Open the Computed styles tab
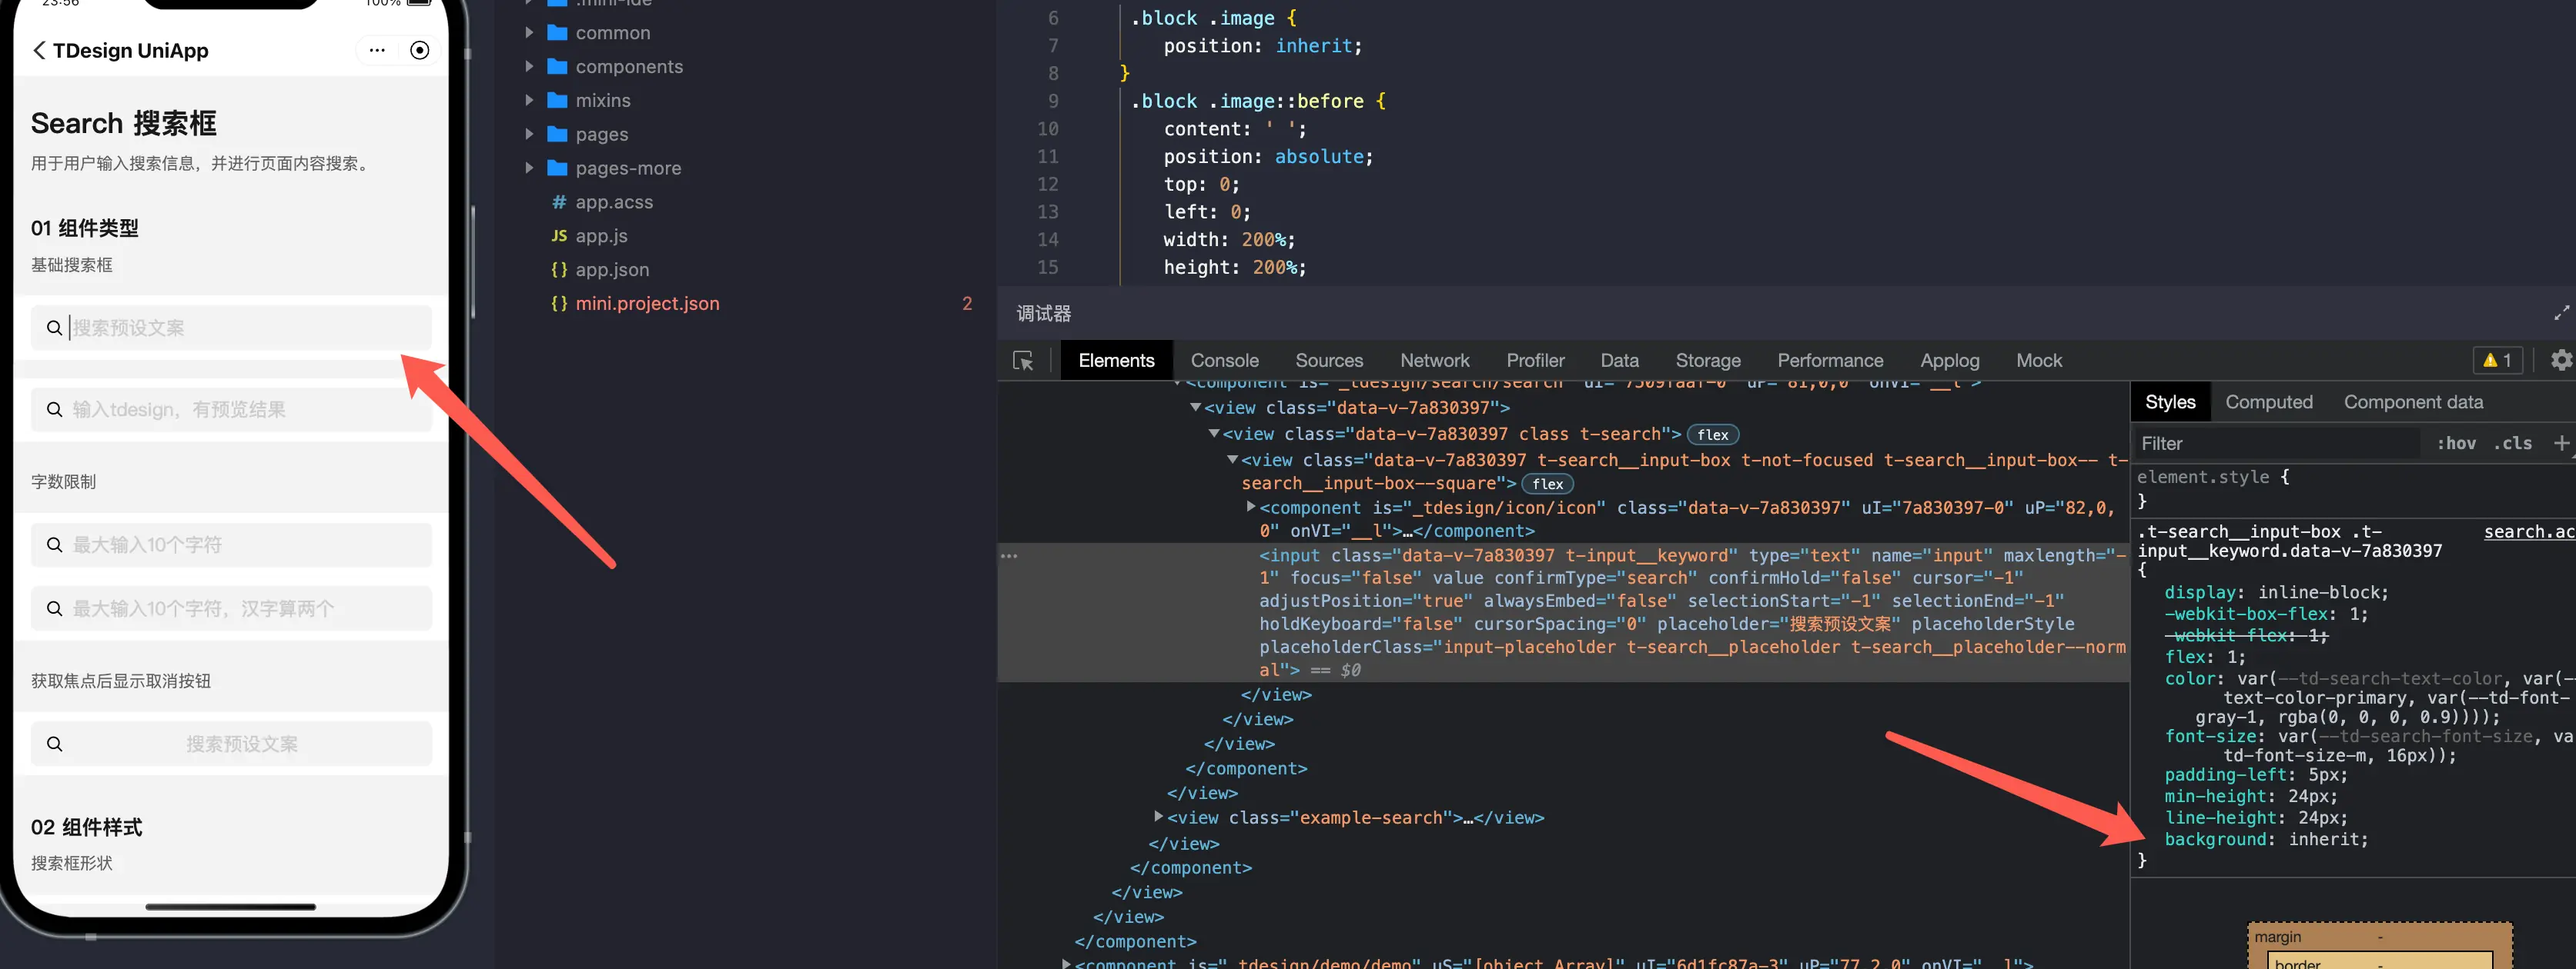The width and height of the screenshot is (2576, 969). (2268, 401)
